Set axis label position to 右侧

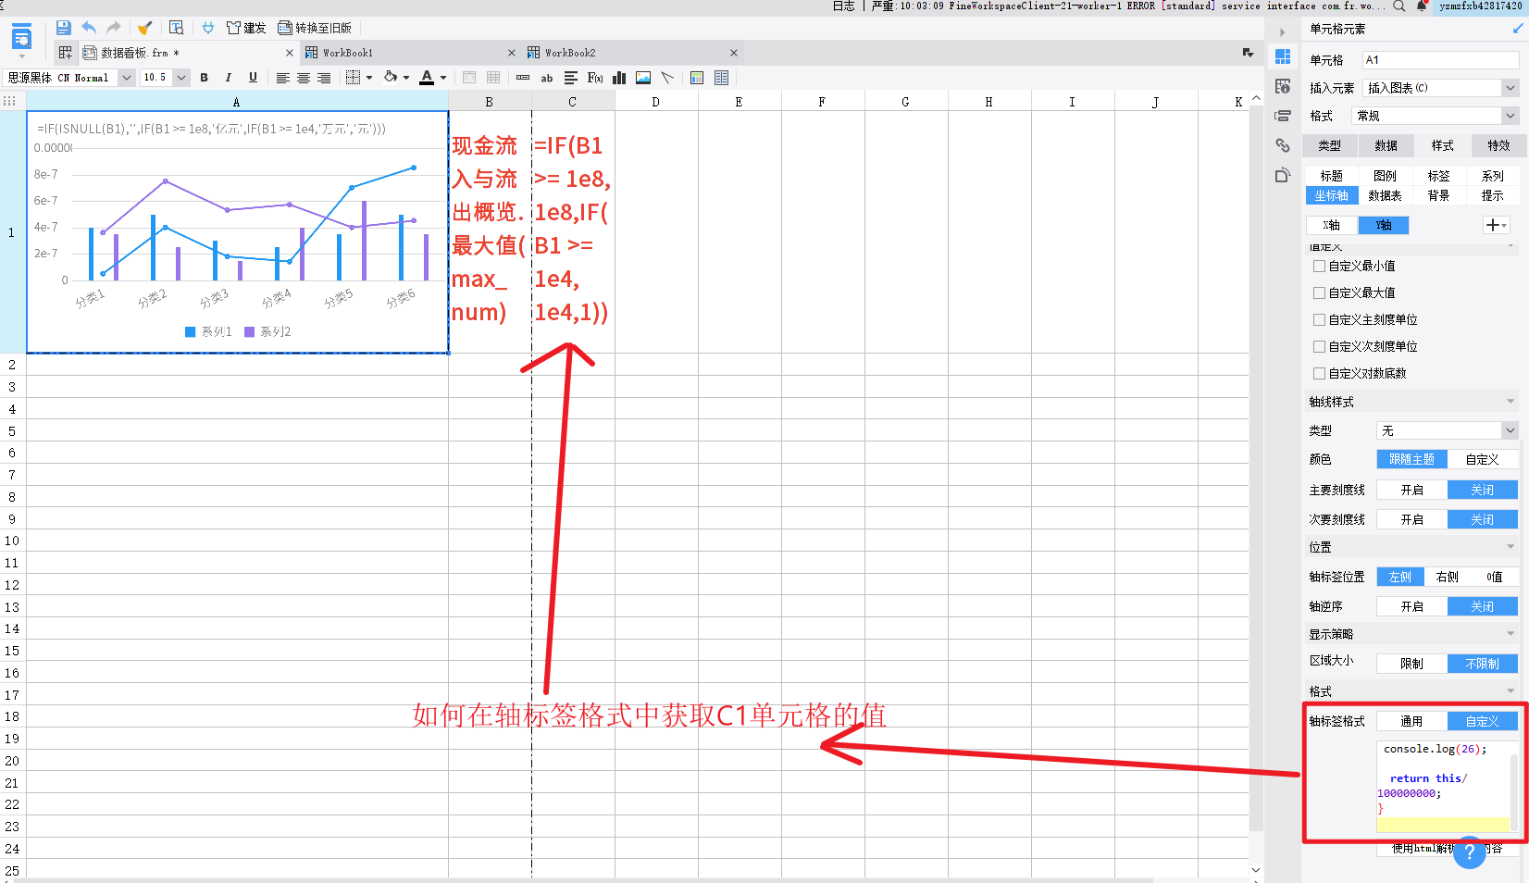[1447, 577]
